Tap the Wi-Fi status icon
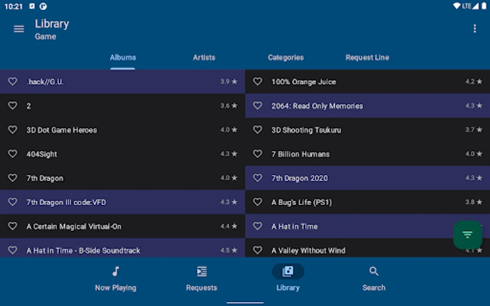 pos(457,6)
